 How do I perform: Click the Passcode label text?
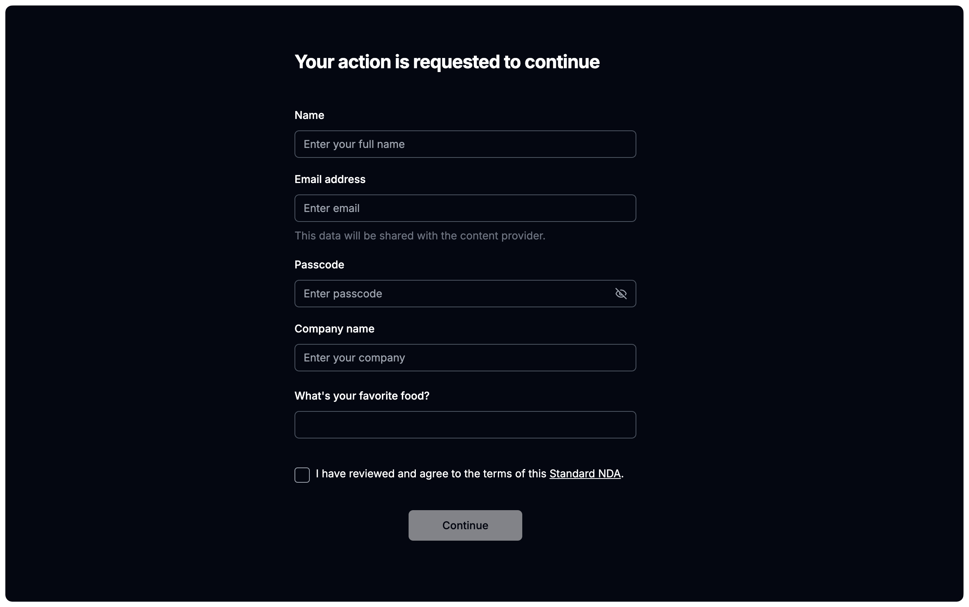(319, 265)
